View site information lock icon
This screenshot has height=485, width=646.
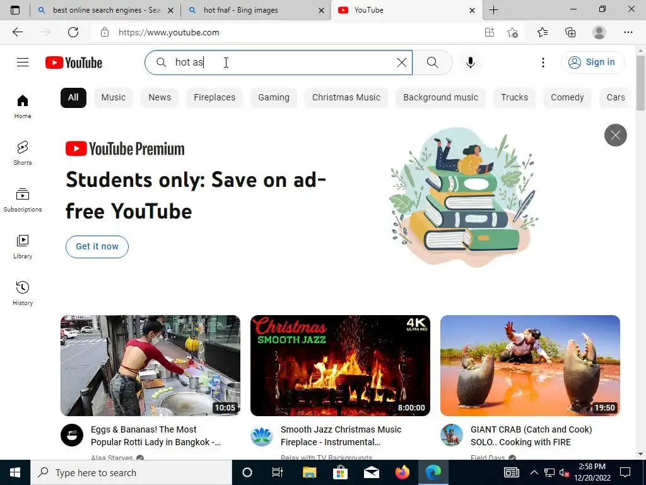[105, 32]
